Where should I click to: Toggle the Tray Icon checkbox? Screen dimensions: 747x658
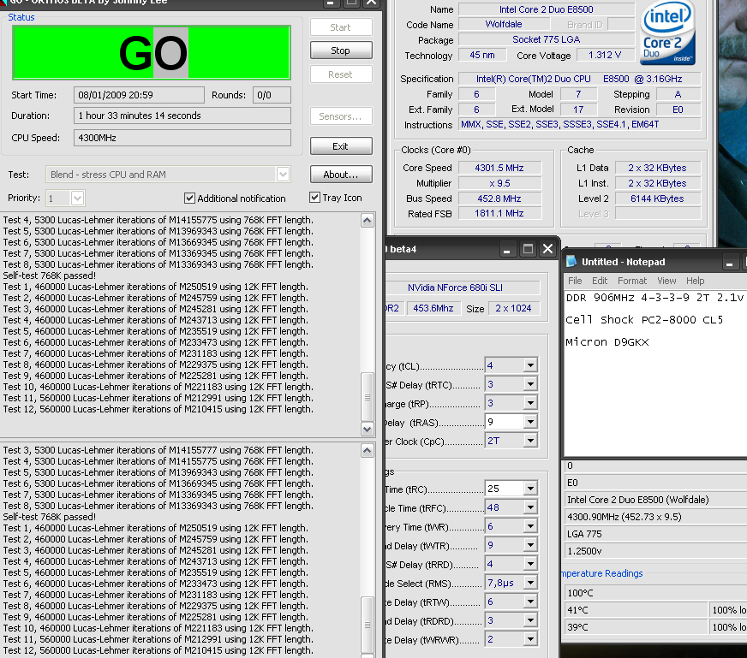point(314,198)
